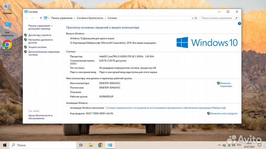
Task: Click the product ID 00327-70000-00001-AA156
Action: [99, 114]
